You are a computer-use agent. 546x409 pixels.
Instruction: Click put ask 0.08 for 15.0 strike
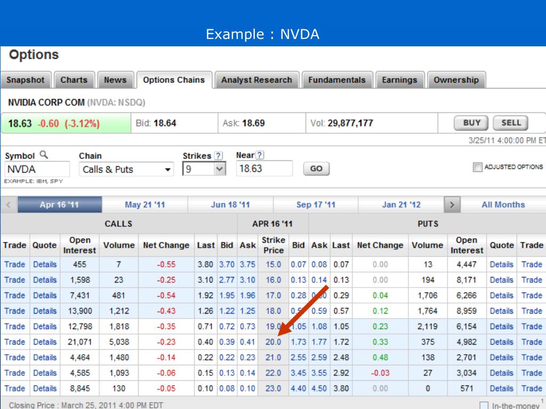coord(319,264)
